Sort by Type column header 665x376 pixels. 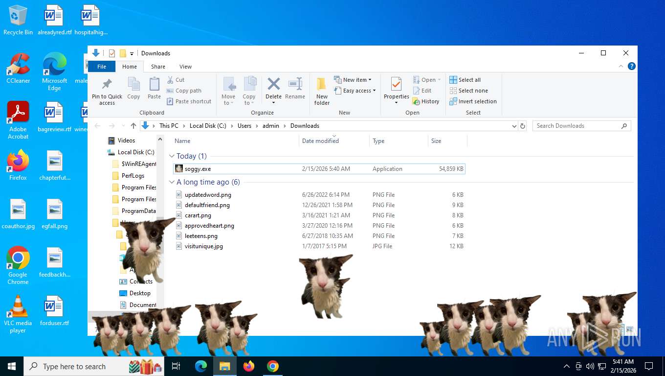coord(399,141)
